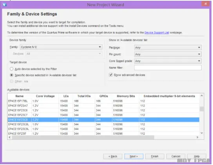Click the Next button
213x165 pixels.
tap(134, 156)
